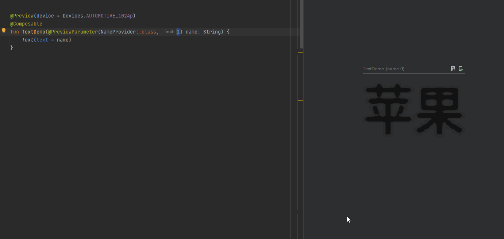This screenshot has height=239, width=504.
Task: Select the TextDemo function name
Action: [x=33, y=32]
